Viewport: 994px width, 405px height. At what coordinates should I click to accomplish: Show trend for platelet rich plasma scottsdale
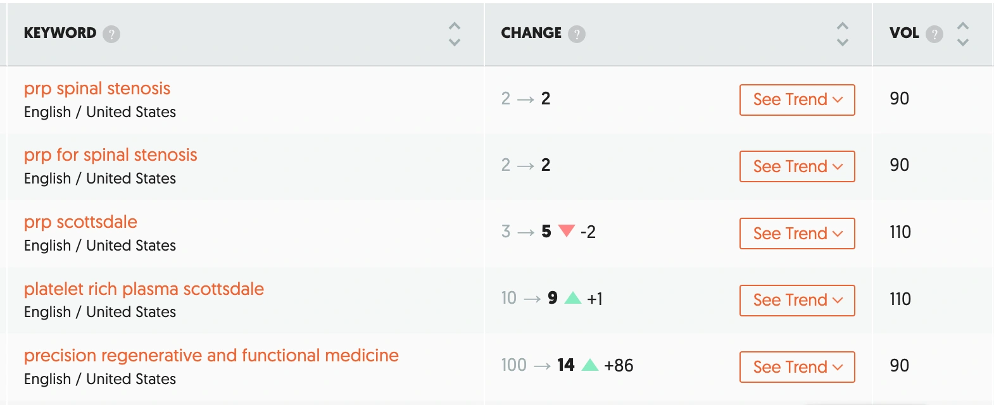pyautogui.click(x=797, y=300)
